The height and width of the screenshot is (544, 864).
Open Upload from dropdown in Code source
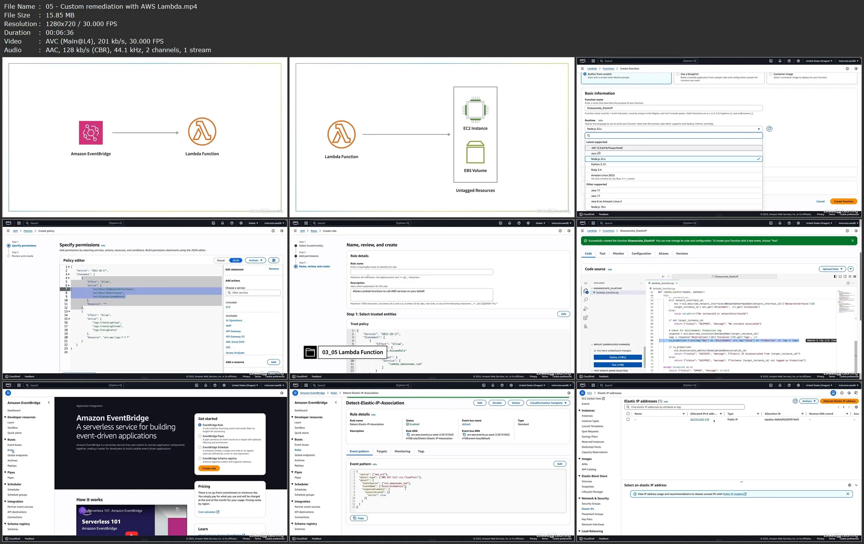[x=832, y=269]
